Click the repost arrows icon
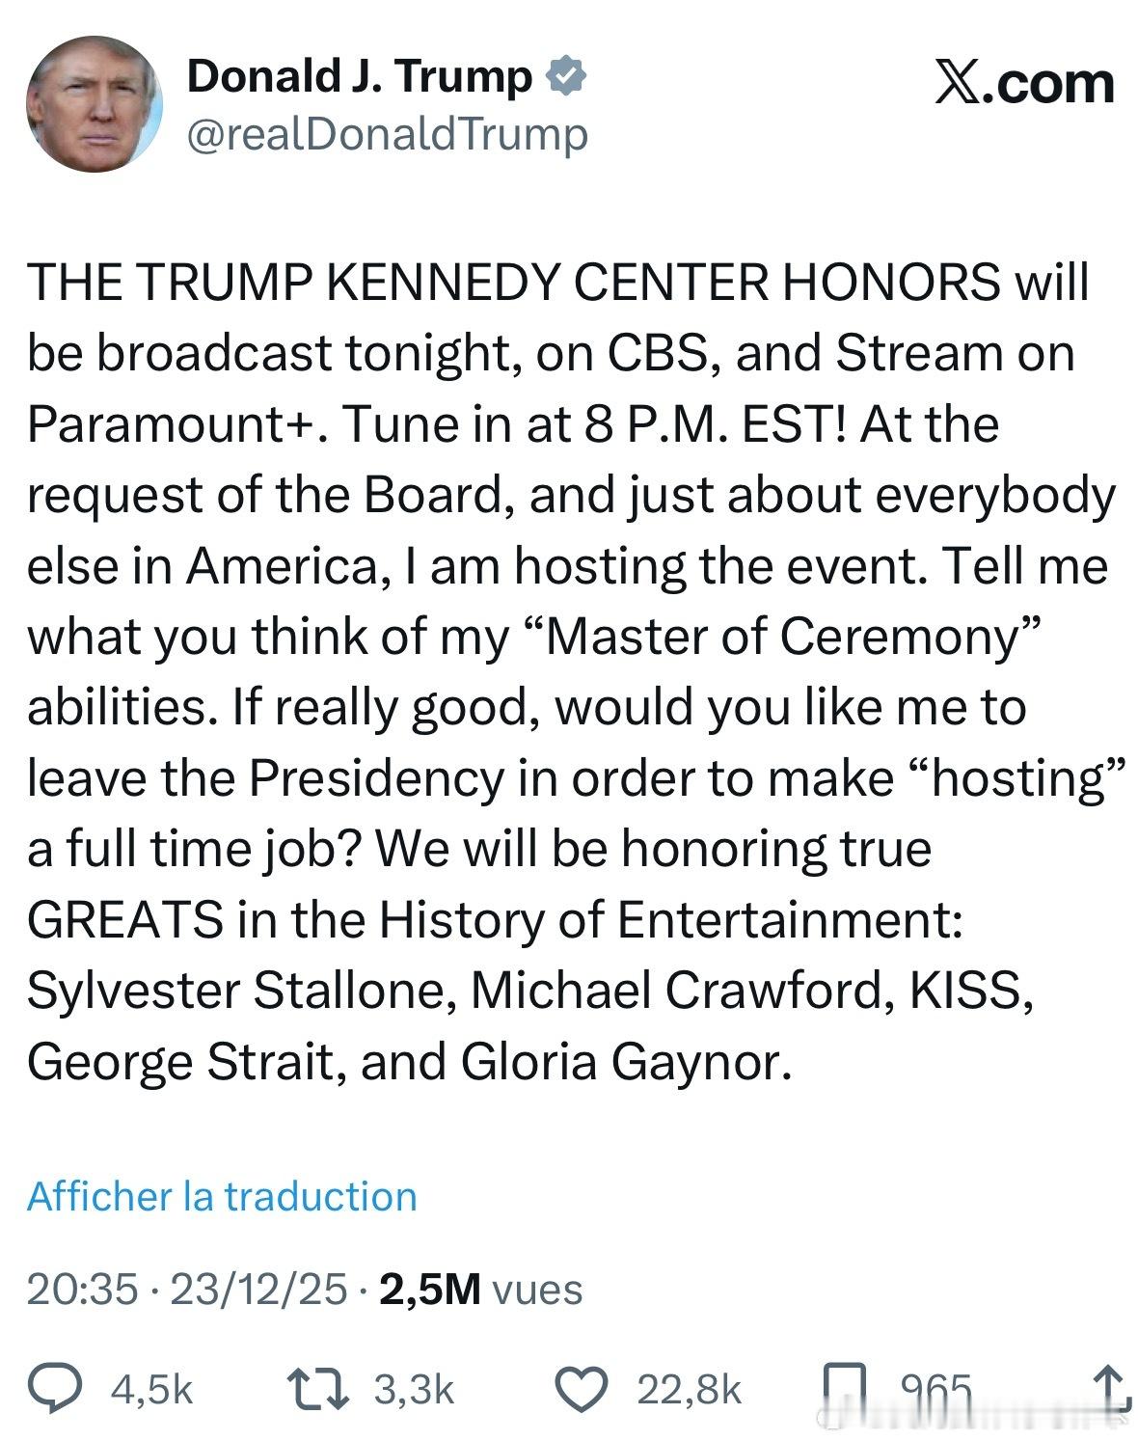Viewport: 1138px width, 1441px height. 318,1389
